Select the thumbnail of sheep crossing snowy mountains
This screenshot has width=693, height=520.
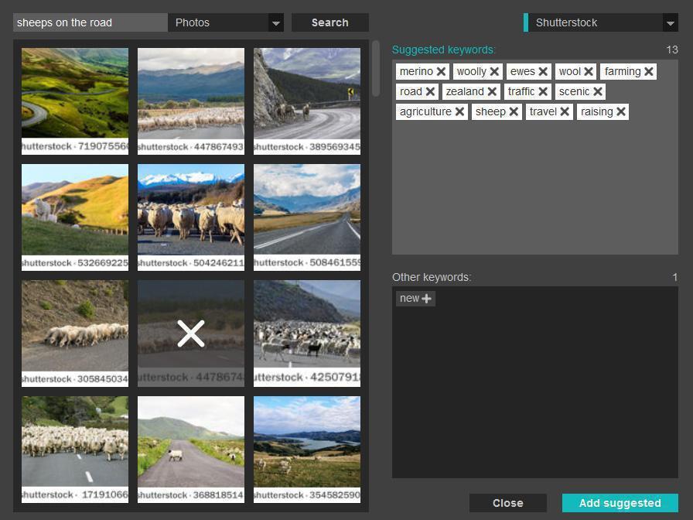click(190, 217)
